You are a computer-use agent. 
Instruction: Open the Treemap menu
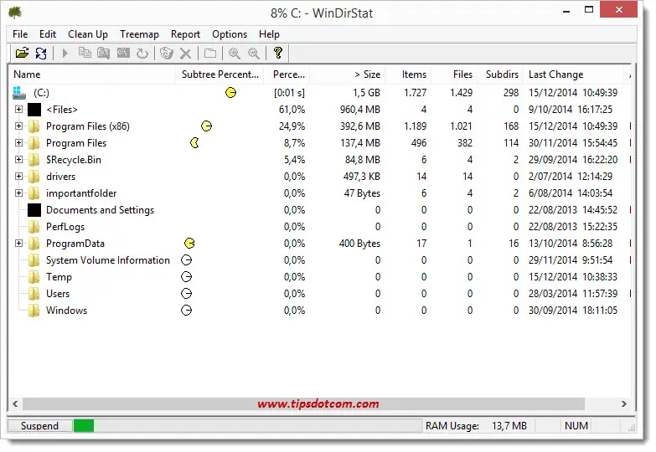coord(139,34)
